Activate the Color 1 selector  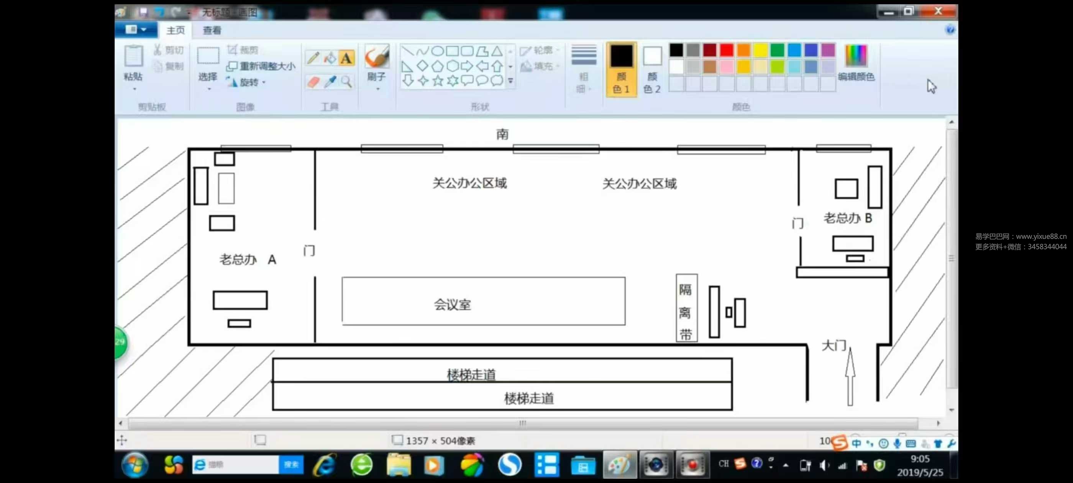click(621, 69)
